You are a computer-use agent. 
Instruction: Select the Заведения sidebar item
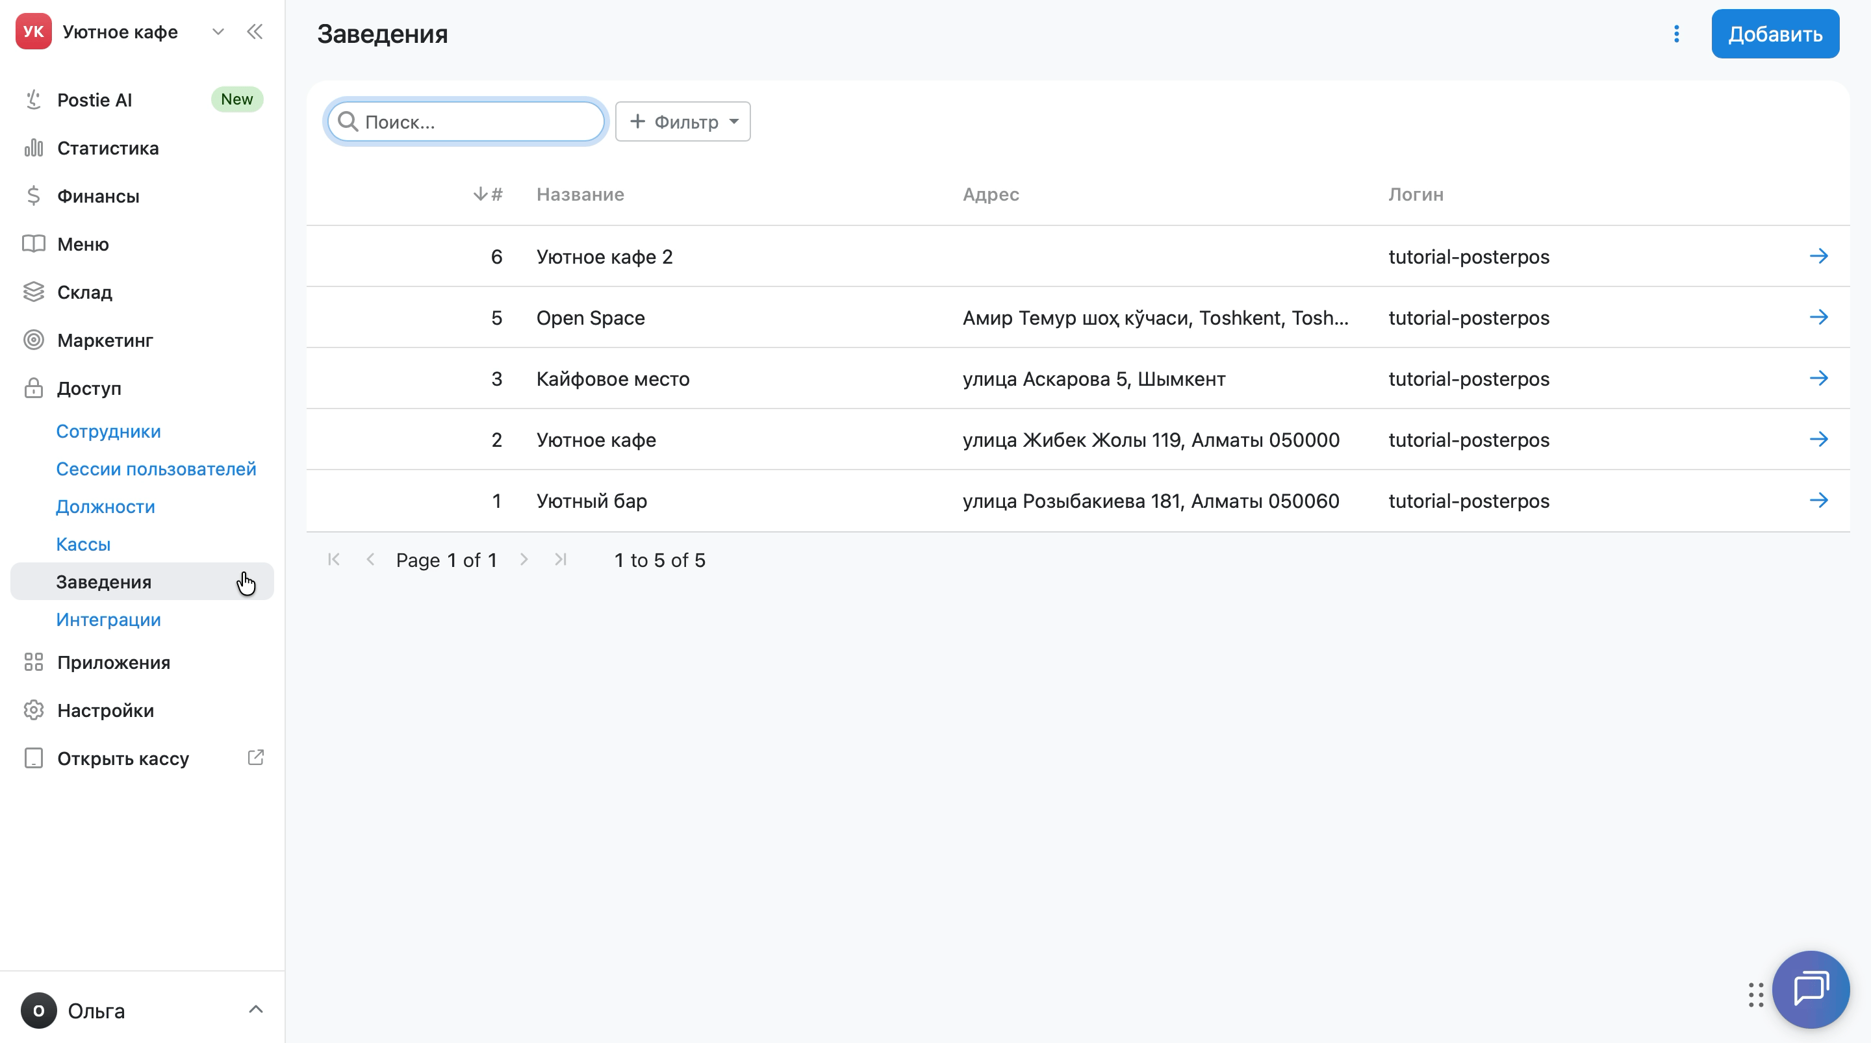tap(142, 582)
